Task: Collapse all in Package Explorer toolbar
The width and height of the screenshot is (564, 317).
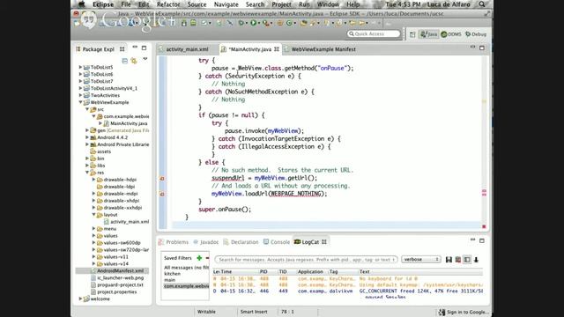Action: (x=125, y=61)
